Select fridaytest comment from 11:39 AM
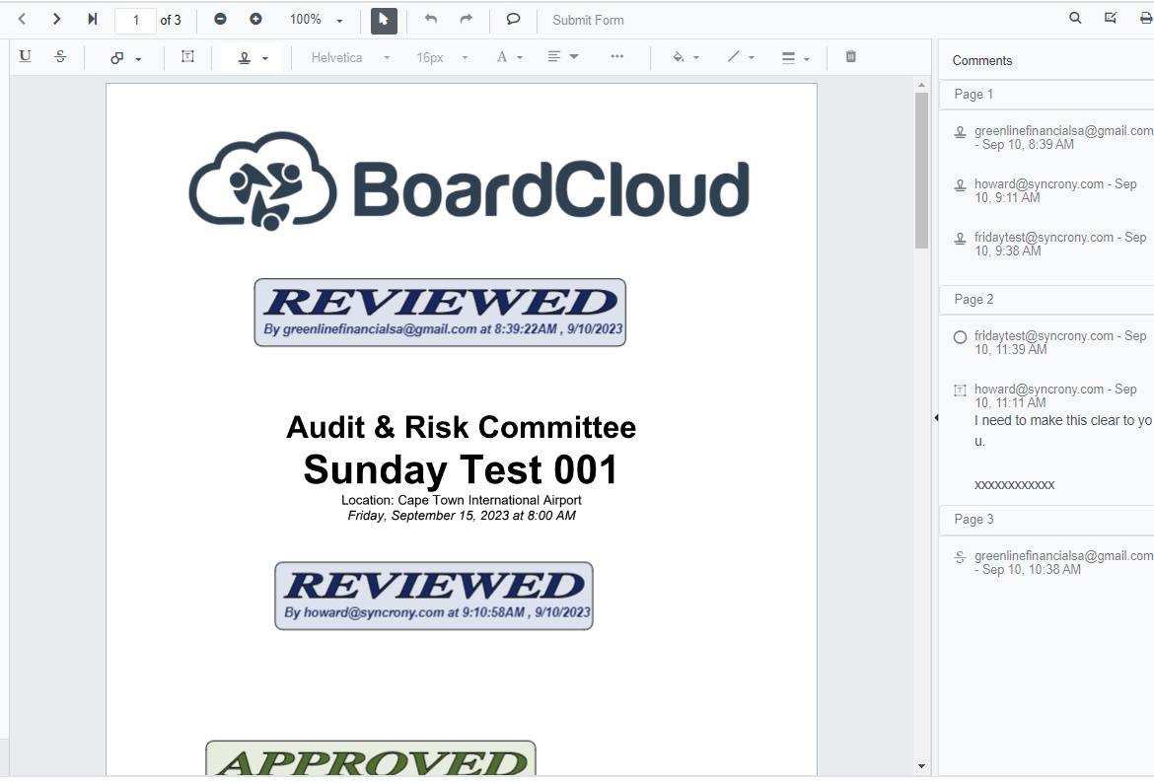Screen dimensions: 1154x783 (x=1059, y=343)
